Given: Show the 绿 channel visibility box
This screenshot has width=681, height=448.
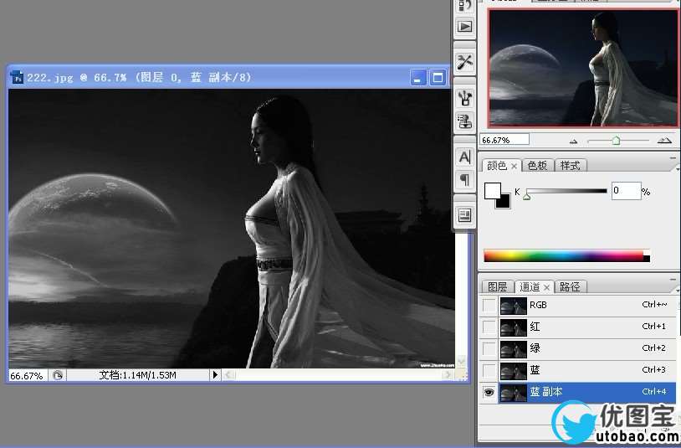Looking at the screenshot, I should [489, 349].
